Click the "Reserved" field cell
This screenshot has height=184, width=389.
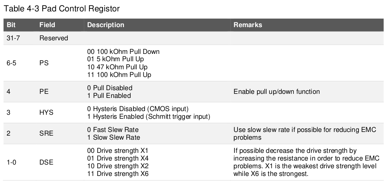point(54,38)
